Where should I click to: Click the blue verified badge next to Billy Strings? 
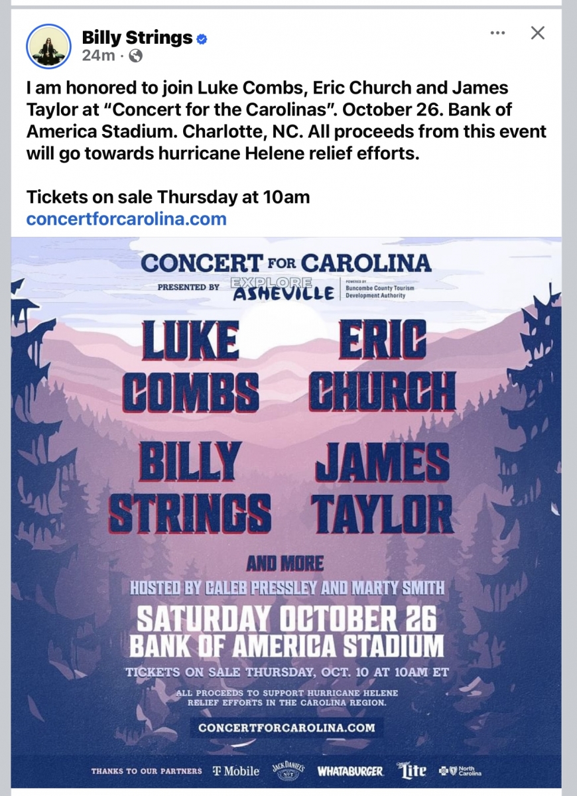point(202,39)
